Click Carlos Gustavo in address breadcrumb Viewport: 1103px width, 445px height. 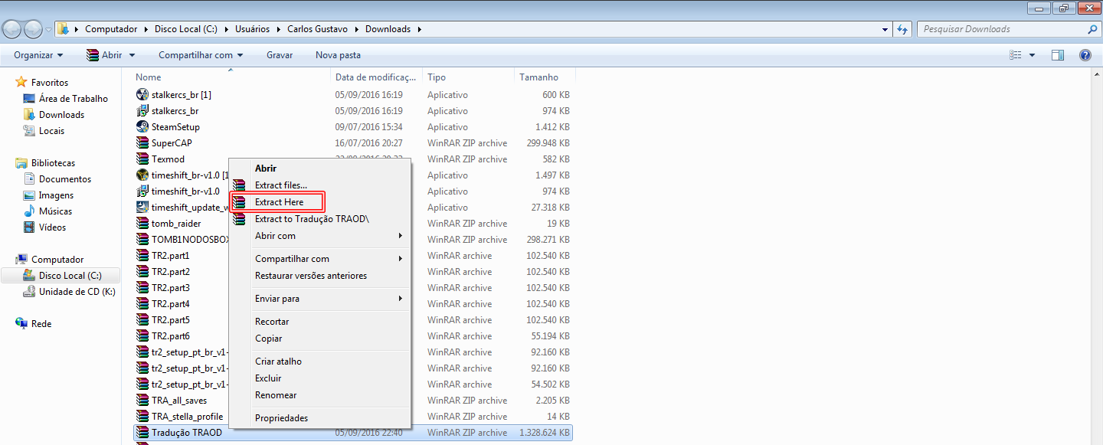coord(317,29)
